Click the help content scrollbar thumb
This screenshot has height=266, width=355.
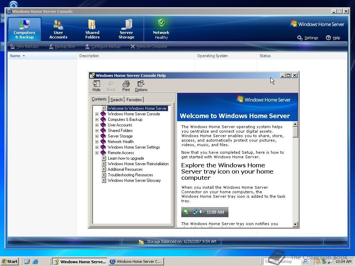pos(295,132)
